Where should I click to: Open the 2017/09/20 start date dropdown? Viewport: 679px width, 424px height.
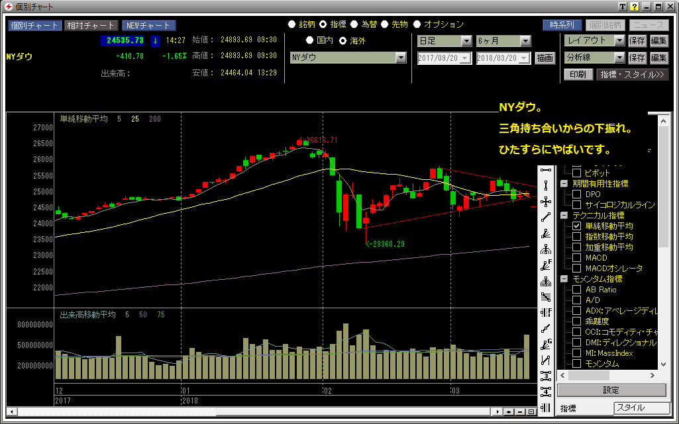(466, 58)
